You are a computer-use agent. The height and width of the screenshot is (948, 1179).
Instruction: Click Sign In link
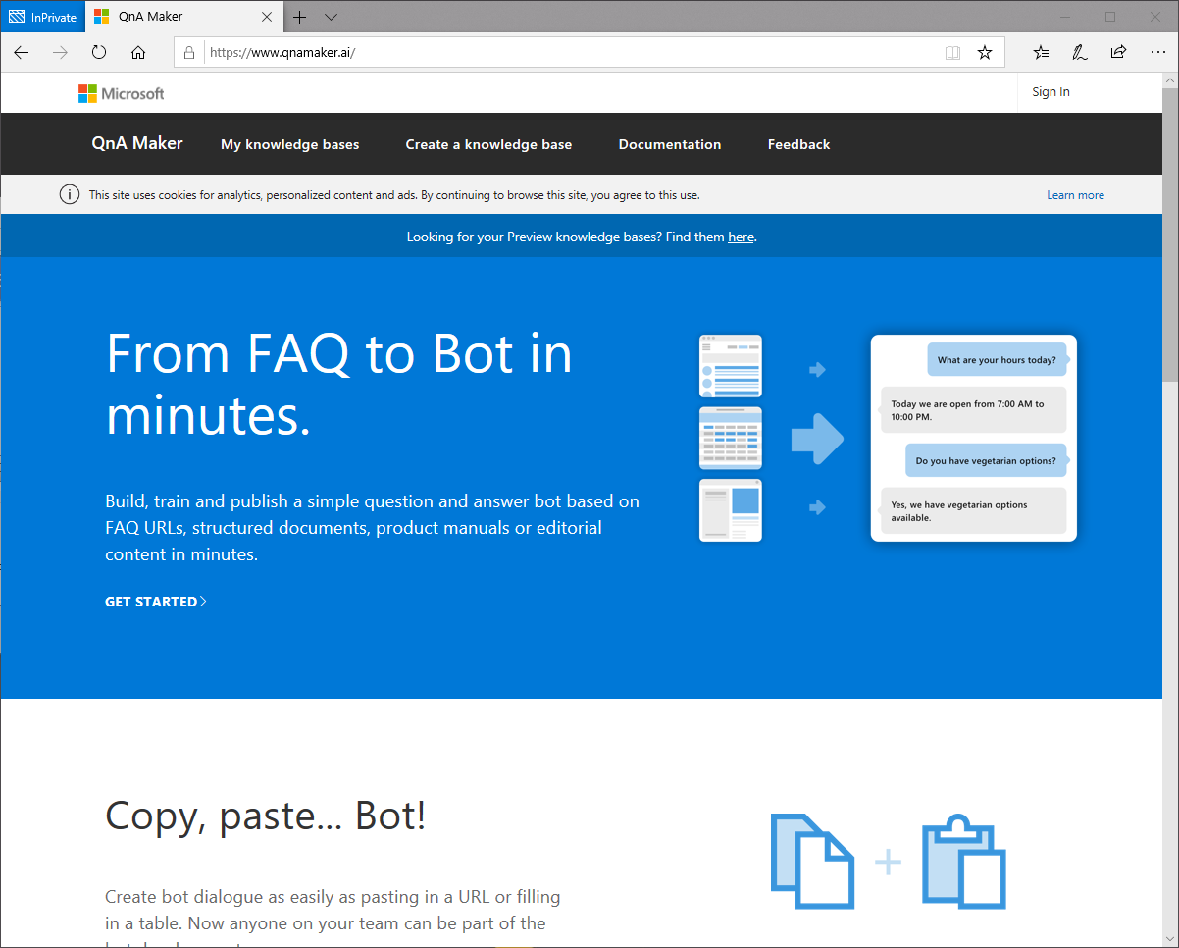pos(1051,92)
